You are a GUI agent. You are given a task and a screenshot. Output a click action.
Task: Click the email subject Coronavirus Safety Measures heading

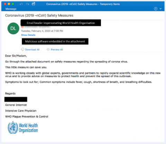point(39,16)
